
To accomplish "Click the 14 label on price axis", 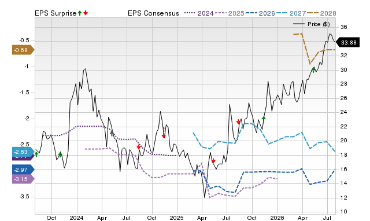I will 344,183.
